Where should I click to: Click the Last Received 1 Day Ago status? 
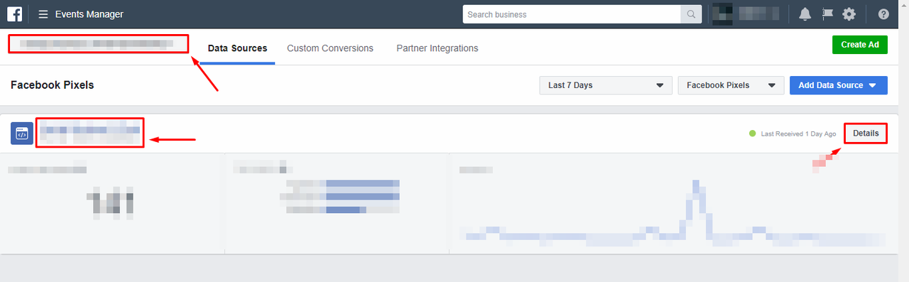click(793, 134)
